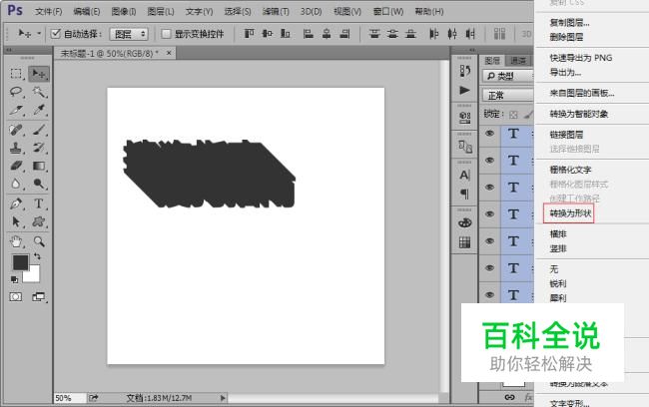Close the 未标题-1 document tab
The width and height of the screenshot is (649, 407).
pyautogui.click(x=169, y=53)
